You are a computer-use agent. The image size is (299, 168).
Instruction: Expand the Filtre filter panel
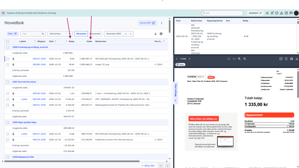[12, 34]
